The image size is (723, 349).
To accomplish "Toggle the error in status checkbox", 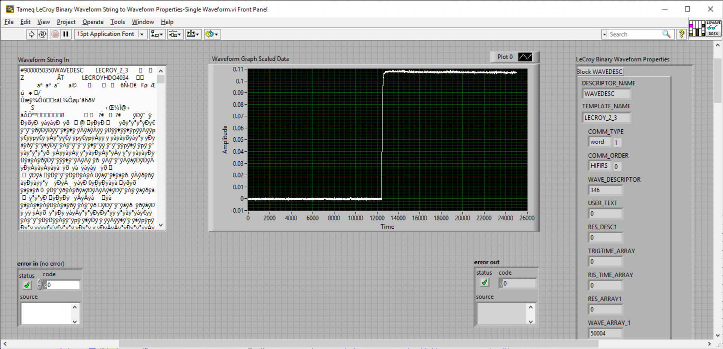I will tap(27, 285).
